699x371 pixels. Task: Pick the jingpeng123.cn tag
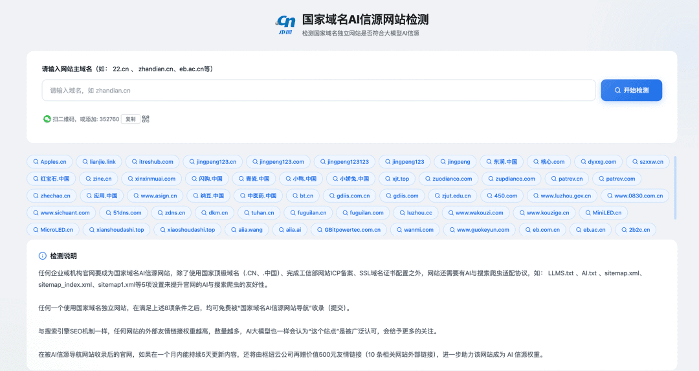tap(213, 162)
